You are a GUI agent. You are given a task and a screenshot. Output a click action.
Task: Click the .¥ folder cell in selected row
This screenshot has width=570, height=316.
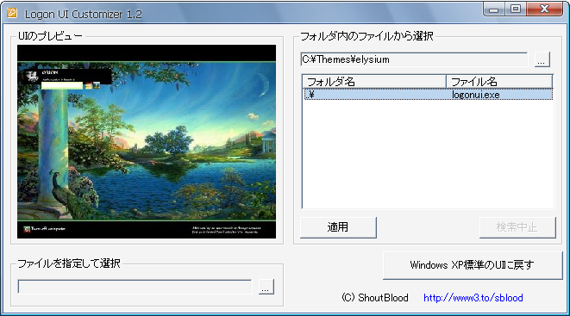375,95
